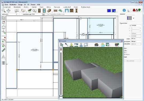Select the staircase tool

[49, 11]
